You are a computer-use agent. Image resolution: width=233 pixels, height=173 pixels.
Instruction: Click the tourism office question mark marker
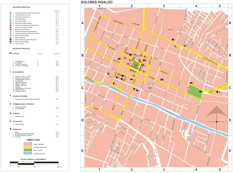[134, 55]
